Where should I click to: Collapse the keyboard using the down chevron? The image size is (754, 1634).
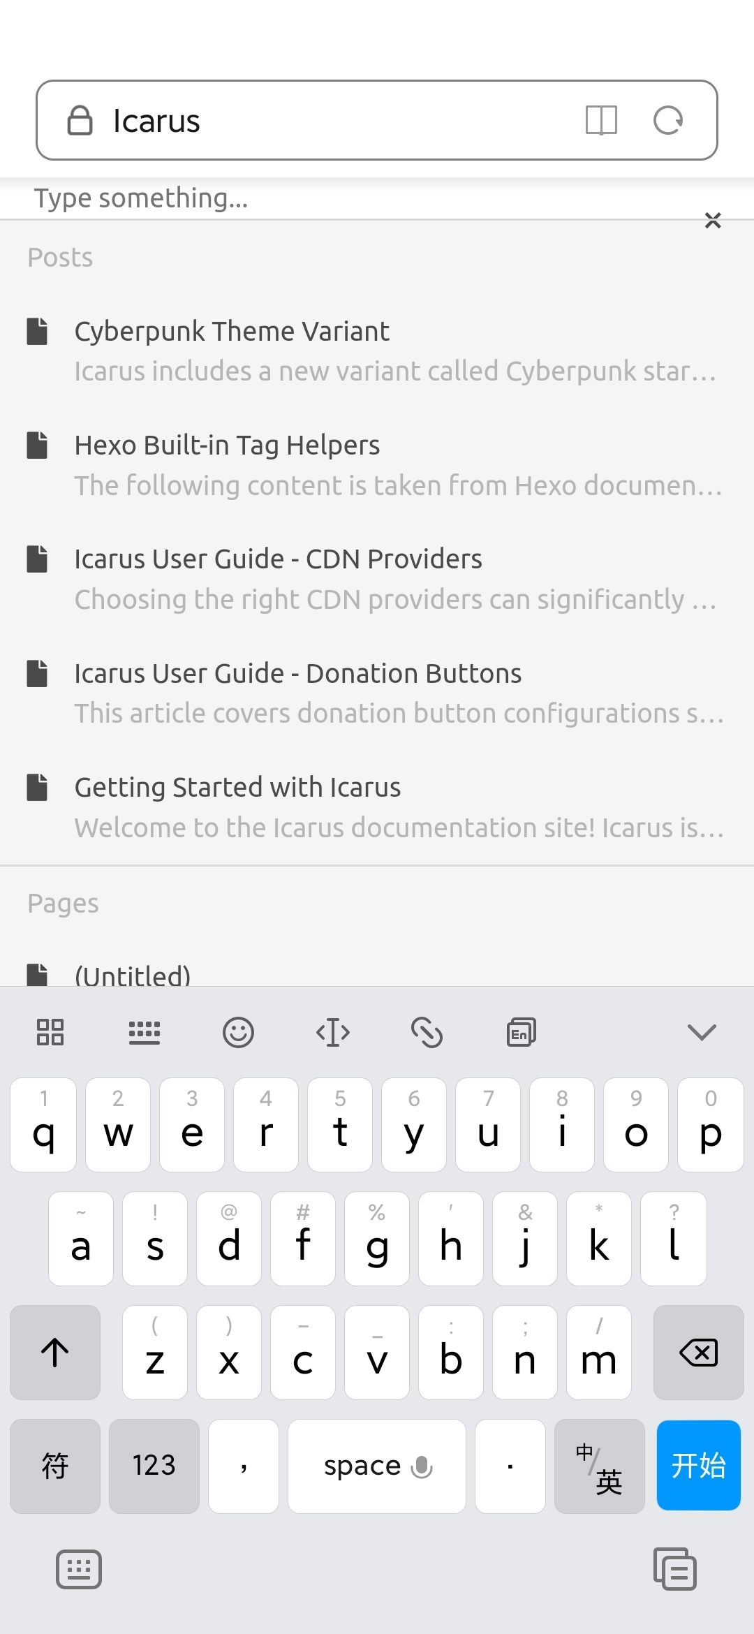[x=702, y=1032]
